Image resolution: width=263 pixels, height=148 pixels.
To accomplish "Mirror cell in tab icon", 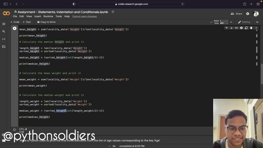I will pyautogui.click(x=246, y=28).
